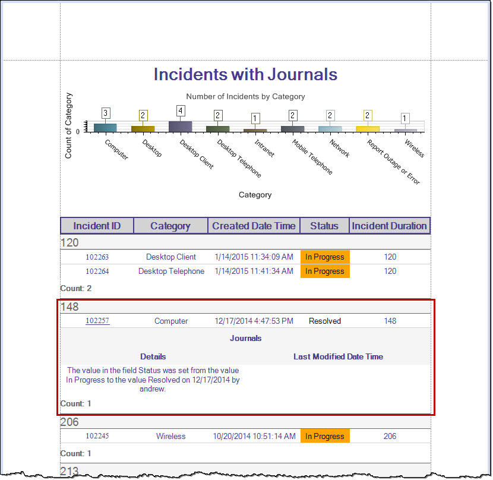Viewport: 493px width, 480px height.
Task: Click date 1/14/2015 11:34:09 AM
Action: pos(254,257)
